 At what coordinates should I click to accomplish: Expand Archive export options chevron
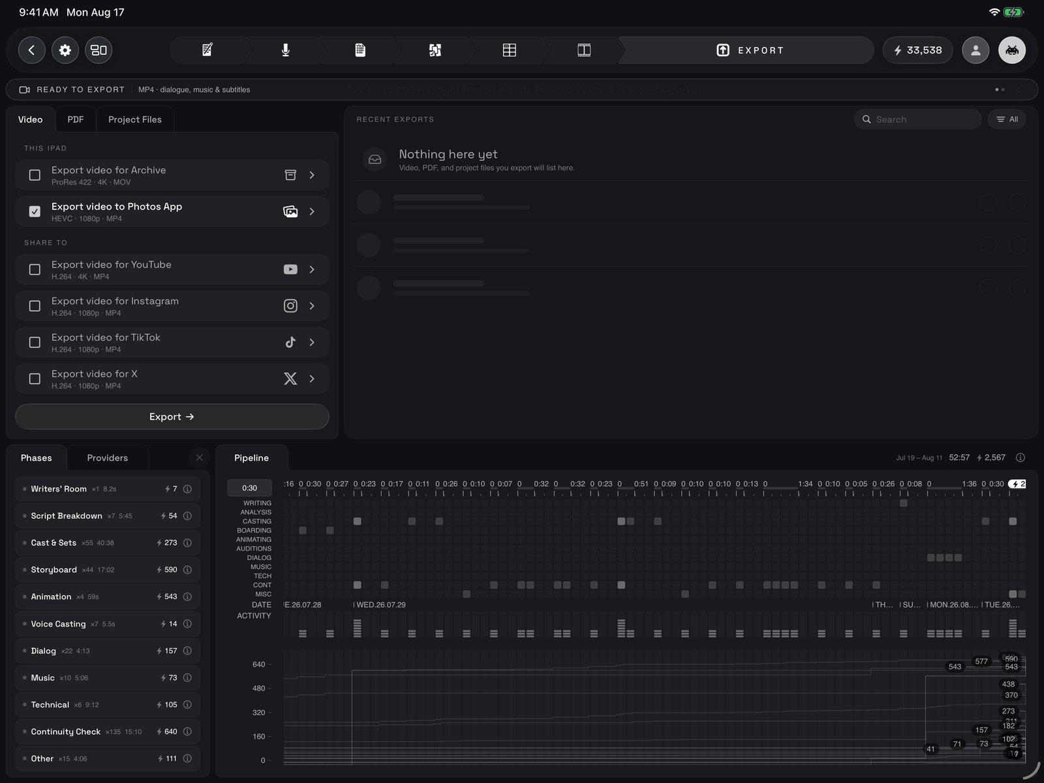click(x=312, y=175)
